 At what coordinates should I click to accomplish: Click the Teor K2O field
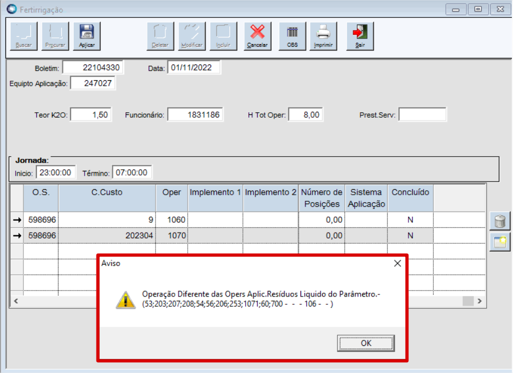91,115
